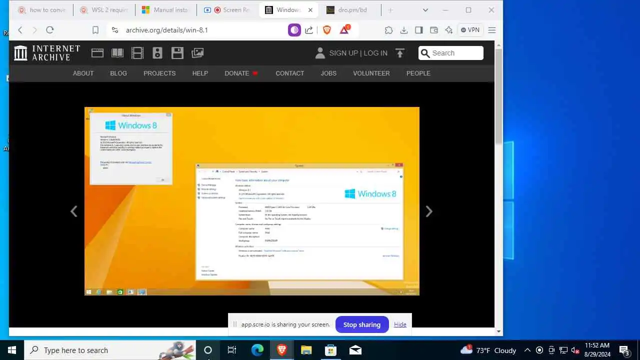The width and height of the screenshot is (640, 360).
Task: Open the CONTACT menu item
Action: 290,73
